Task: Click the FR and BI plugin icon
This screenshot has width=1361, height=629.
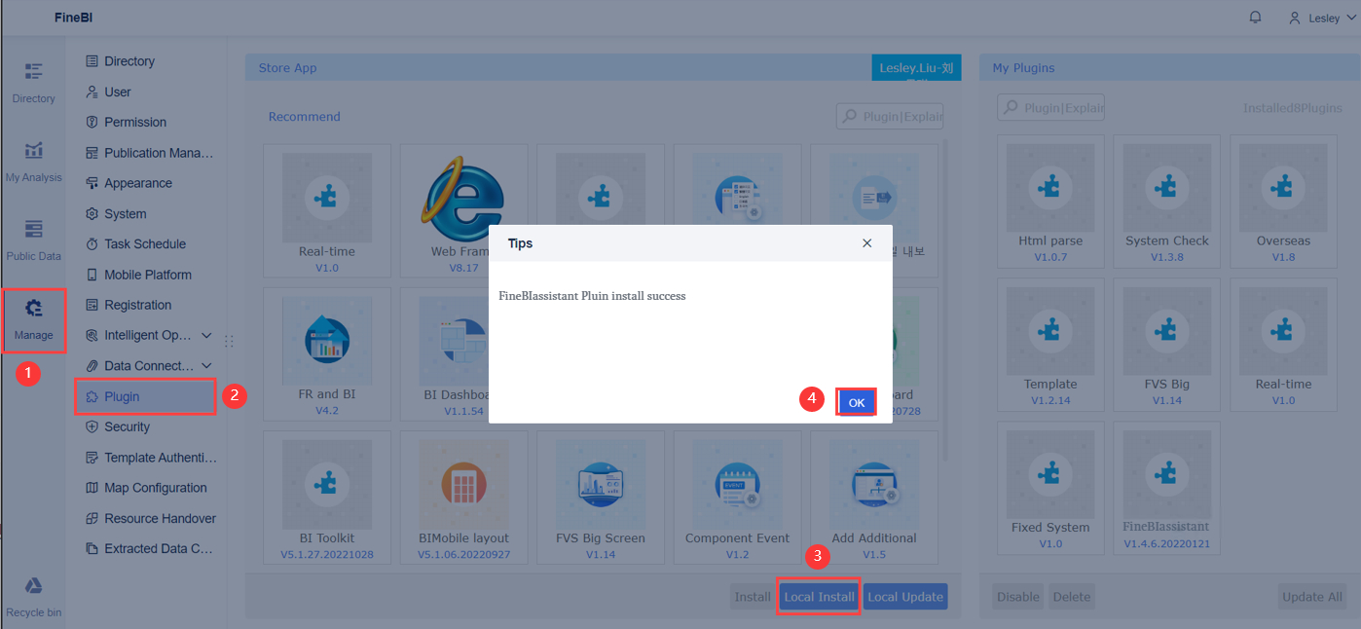Action: point(327,341)
